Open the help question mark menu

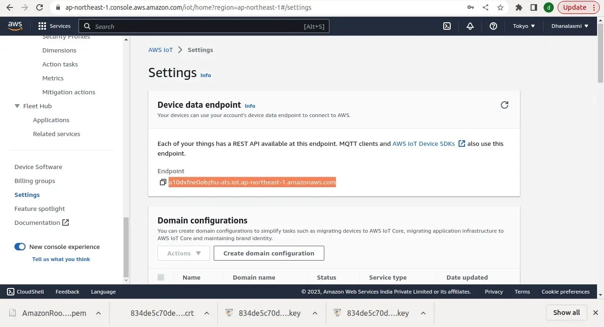pos(493,26)
